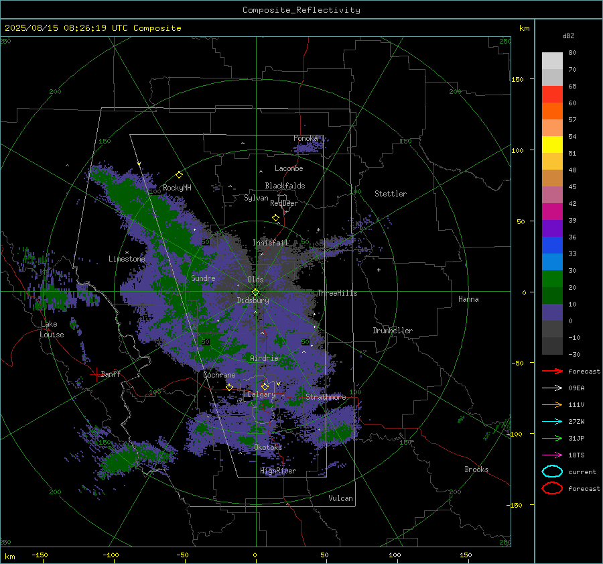Click the Vulcan city label
Viewport: 603px width, 564px height.
point(341,498)
